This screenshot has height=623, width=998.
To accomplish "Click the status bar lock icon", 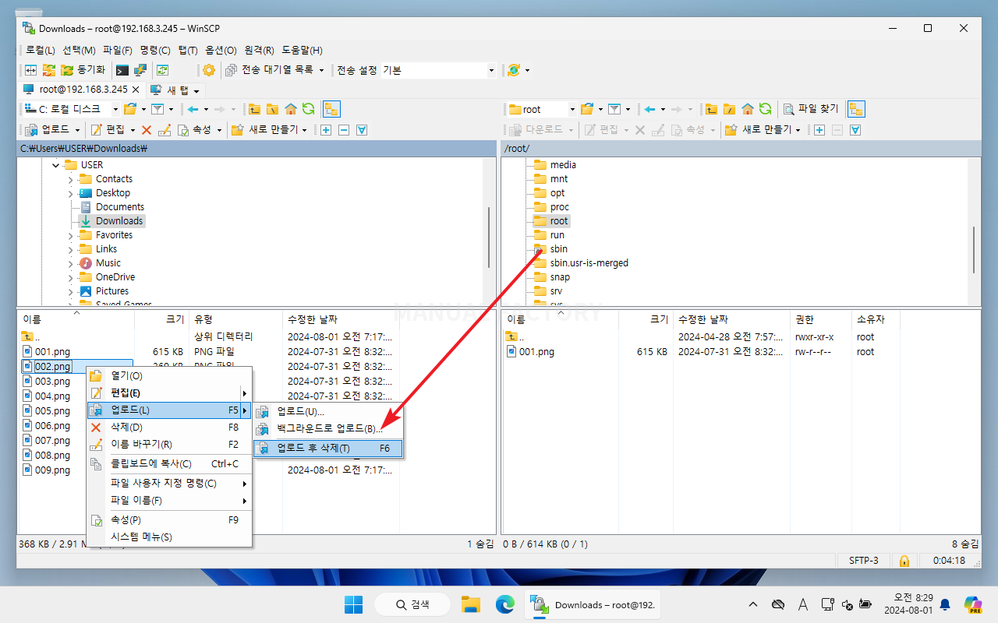I will 904,561.
